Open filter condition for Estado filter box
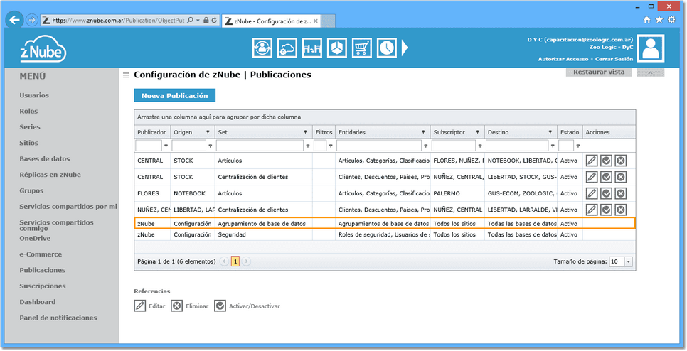 pyautogui.click(x=578, y=146)
